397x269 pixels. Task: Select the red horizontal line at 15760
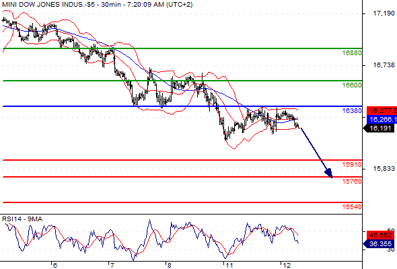pyautogui.click(x=182, y=177)
